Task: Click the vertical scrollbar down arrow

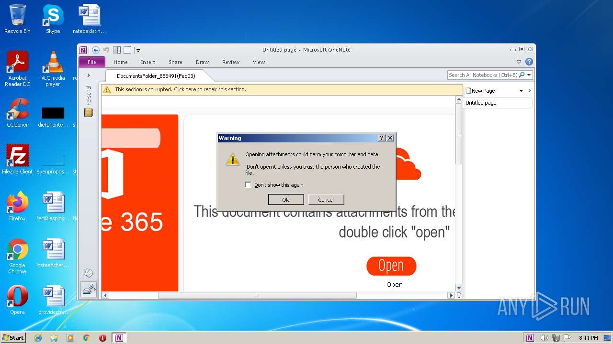Action: (x=459, y=288)
